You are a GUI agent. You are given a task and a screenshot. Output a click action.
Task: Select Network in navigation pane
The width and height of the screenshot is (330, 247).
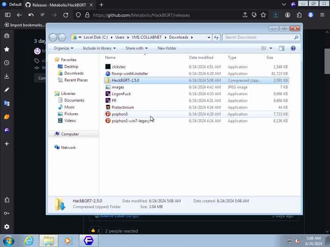pyautogui.click(x=68, y=147)
